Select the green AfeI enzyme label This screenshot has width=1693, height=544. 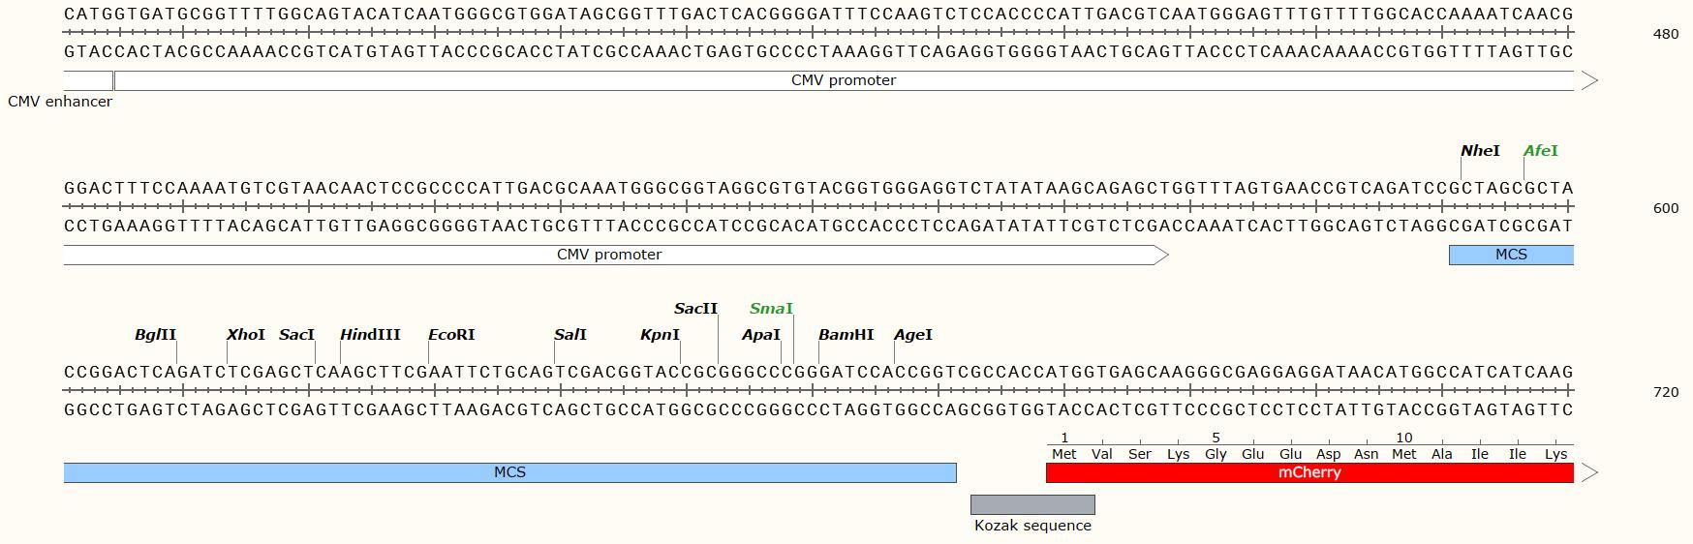point(1540,151)
